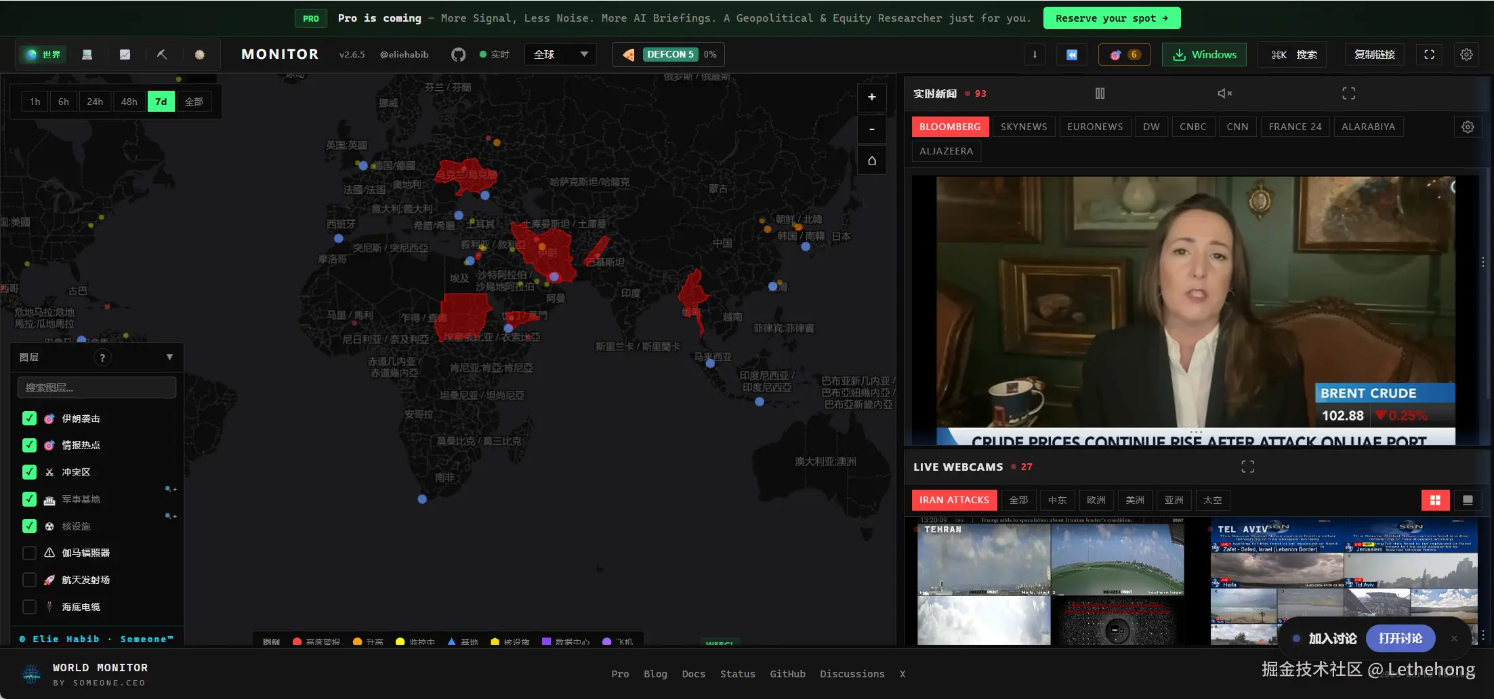The height and width of the screenshot is (699, 1494).
Task: Select the 7d time range
Action: pyautogui.click(x=161, y=102)
